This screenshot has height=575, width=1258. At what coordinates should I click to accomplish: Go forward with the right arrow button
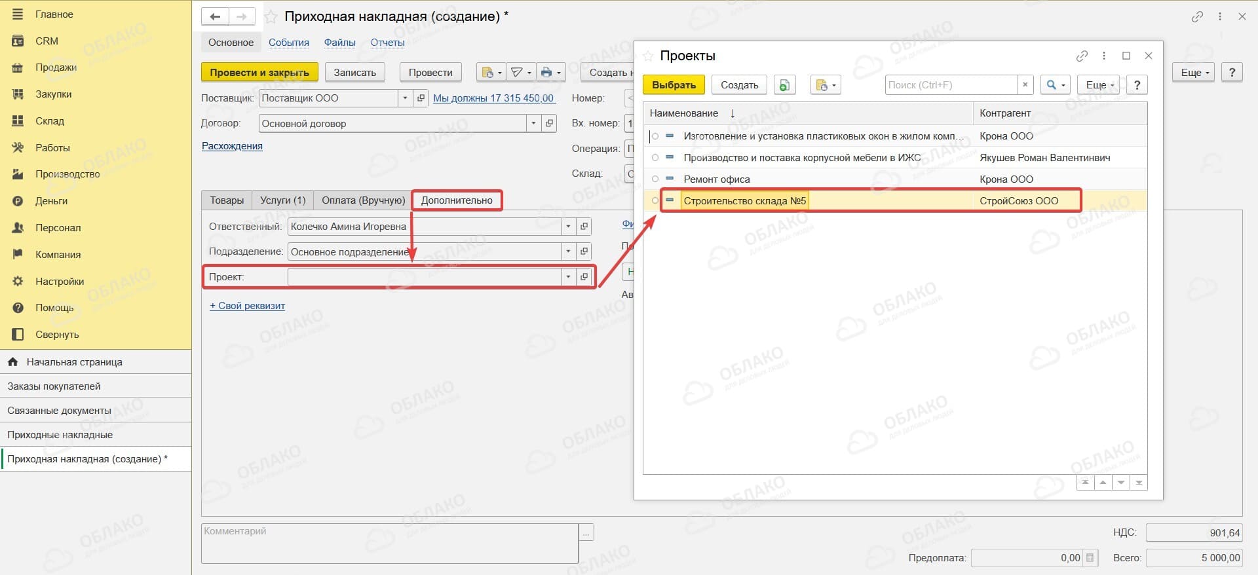[242, 16]
